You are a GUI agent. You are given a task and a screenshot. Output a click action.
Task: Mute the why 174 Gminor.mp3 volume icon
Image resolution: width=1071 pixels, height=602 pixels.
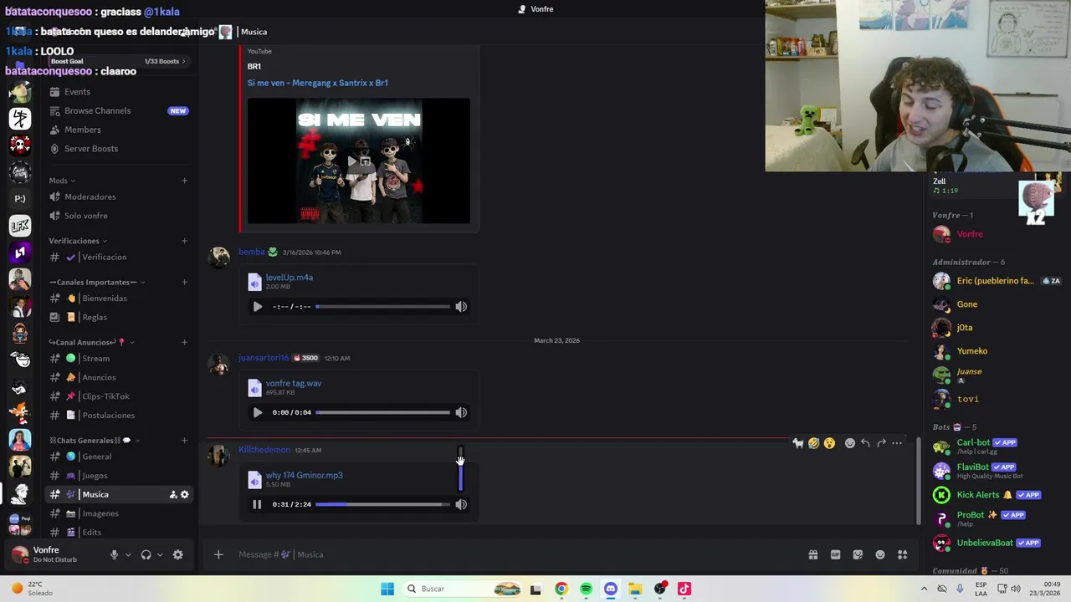click(x=461, y=504)
